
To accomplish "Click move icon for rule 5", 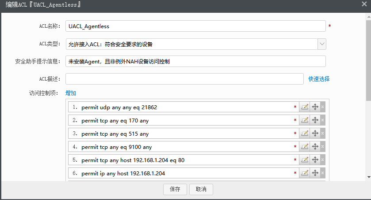I will 315,160.
